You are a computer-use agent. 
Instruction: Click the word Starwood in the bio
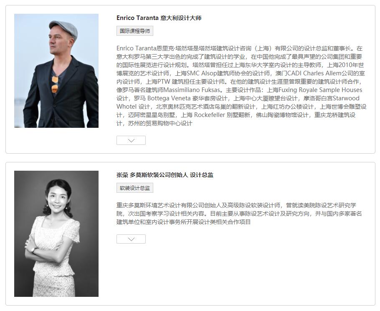346,98
